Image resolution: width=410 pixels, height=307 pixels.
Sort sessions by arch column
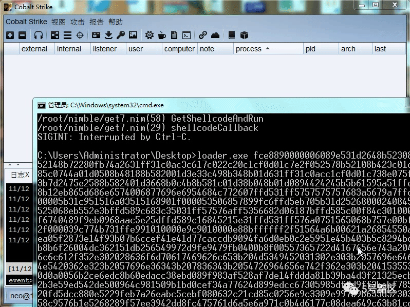[356, 49]
